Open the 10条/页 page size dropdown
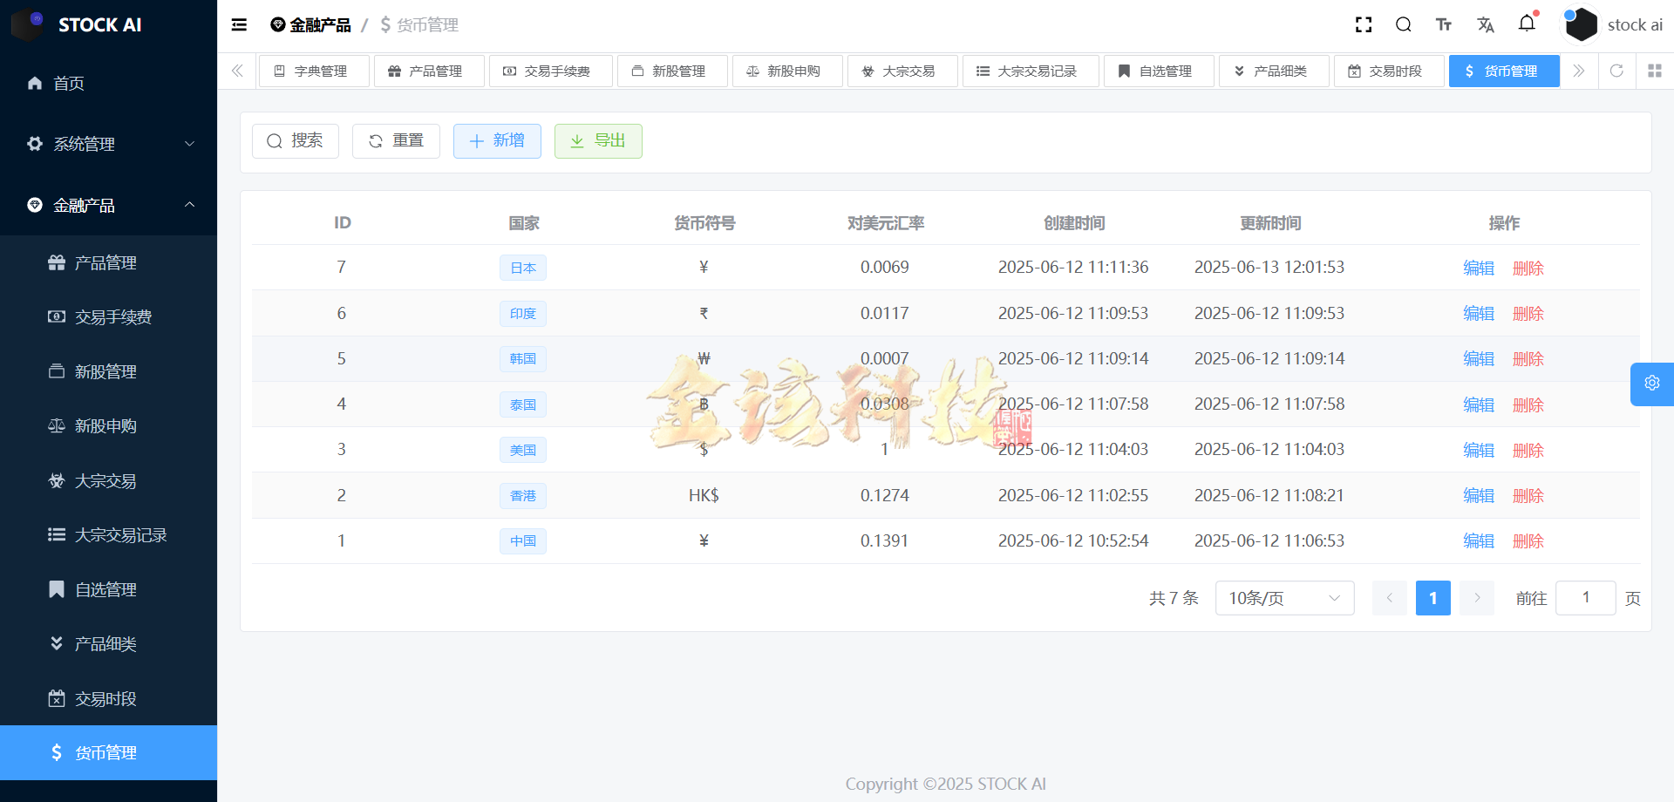 click(1283, 598)
